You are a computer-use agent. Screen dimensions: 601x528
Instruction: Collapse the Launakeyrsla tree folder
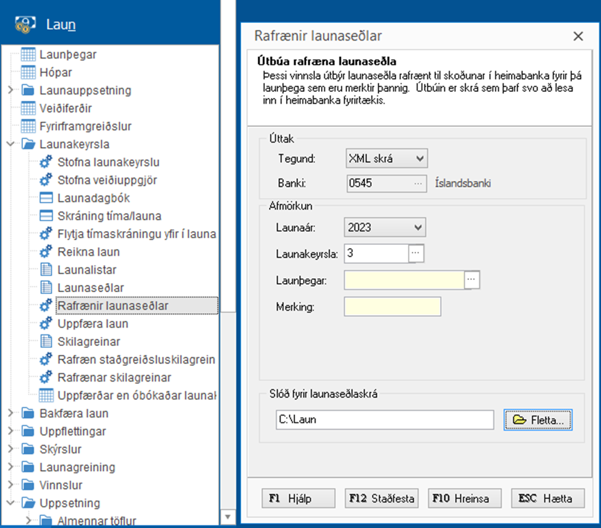pos(10,145)
